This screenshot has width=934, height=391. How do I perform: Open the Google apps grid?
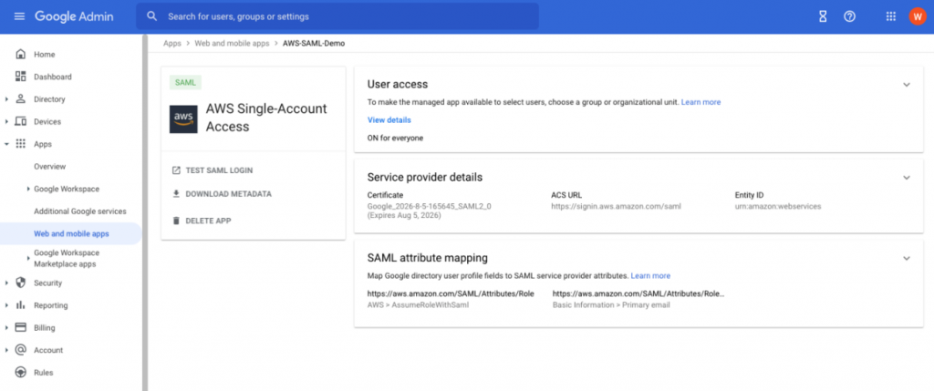[891, 16]
